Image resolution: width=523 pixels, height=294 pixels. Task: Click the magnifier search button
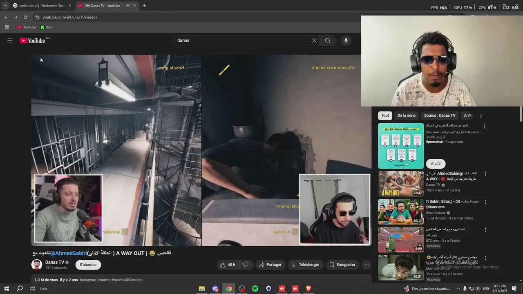(328, 40)
